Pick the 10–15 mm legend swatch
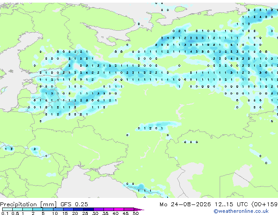This screenshot has width=278, height=215. [58, 209]
